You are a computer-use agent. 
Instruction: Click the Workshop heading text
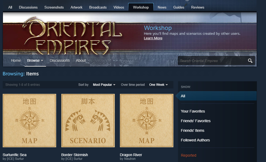pos(158,28)
